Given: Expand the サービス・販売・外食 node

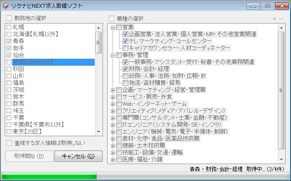Looking at the screenshot, I should (113, 97).
